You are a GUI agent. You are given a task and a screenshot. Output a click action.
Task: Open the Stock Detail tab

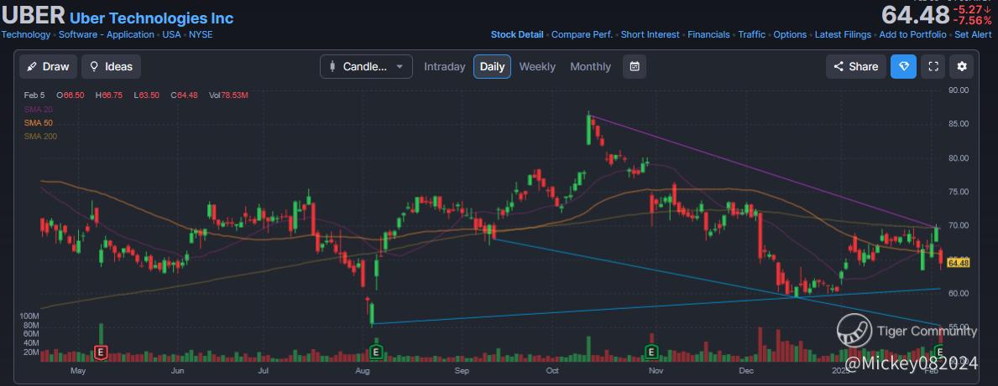point(517,35)
